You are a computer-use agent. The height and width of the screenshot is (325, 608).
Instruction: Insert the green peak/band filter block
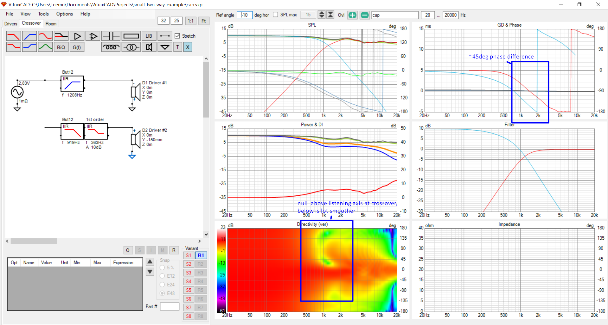click(x=45, y=47)
